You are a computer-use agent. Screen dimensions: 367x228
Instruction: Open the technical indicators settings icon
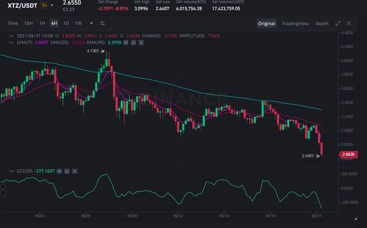pos(102,23)
